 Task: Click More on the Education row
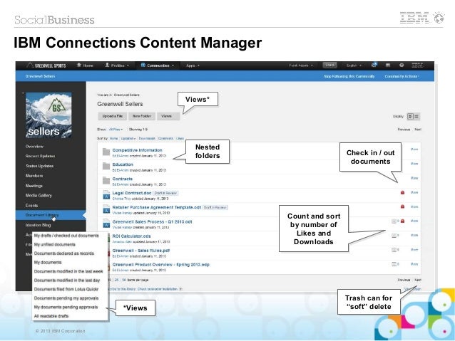(414, 164)
